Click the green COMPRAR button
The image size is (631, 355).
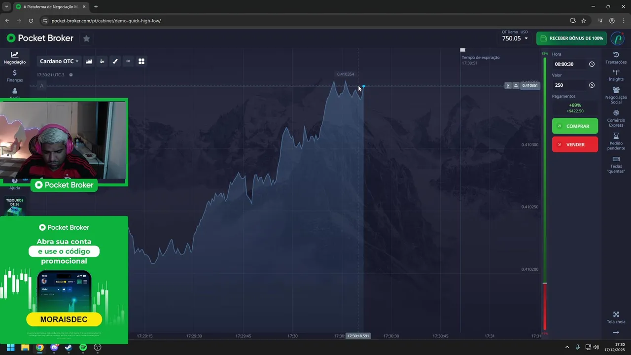(575, 126)
